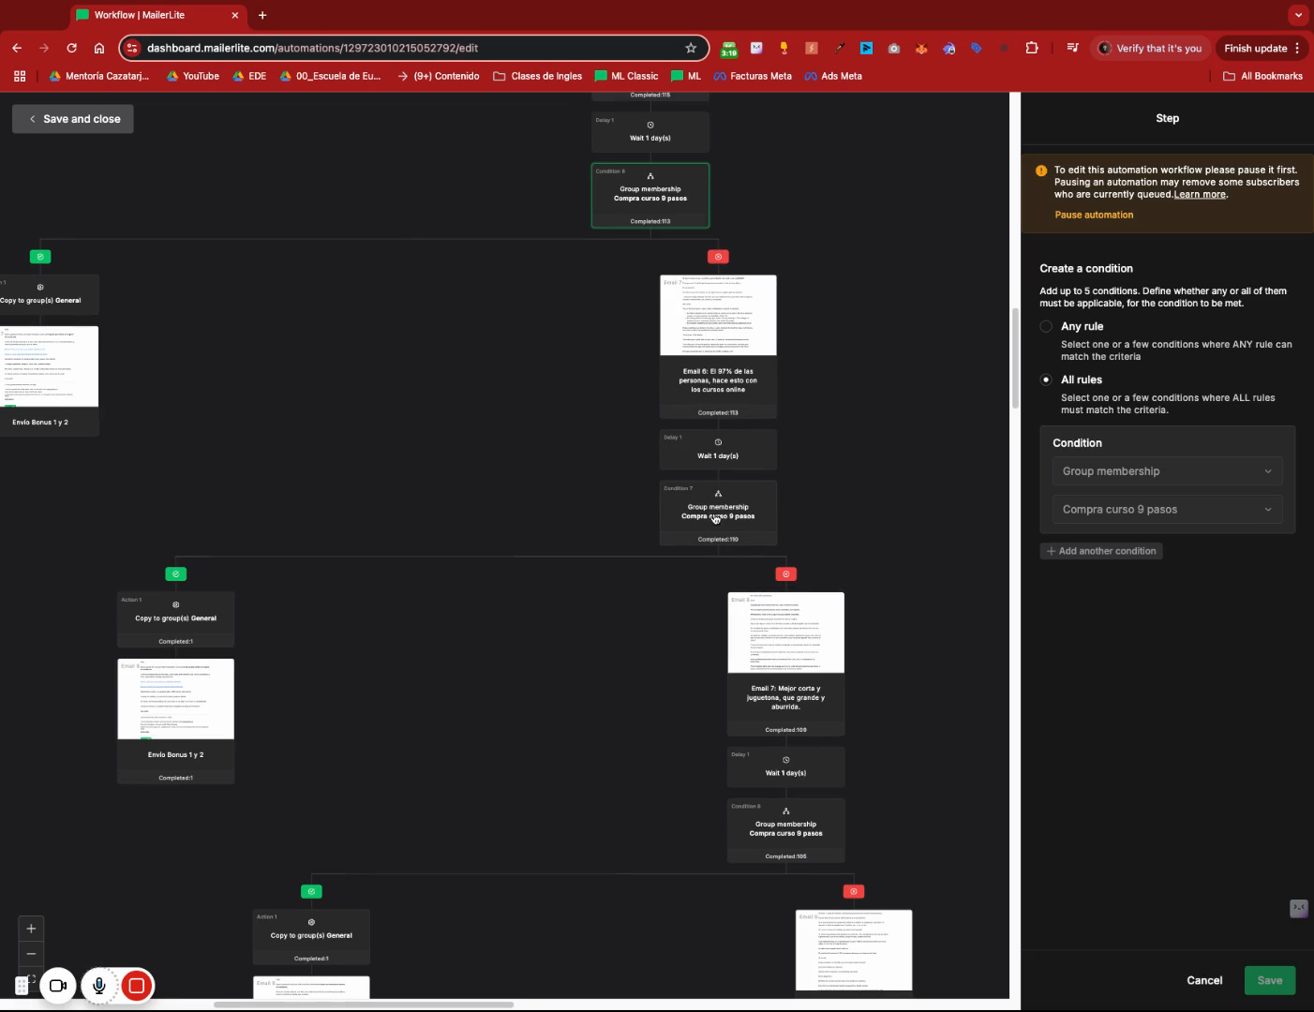
Task: Select the Condition 8 Group membership step
Action: (x=785, y=830)
